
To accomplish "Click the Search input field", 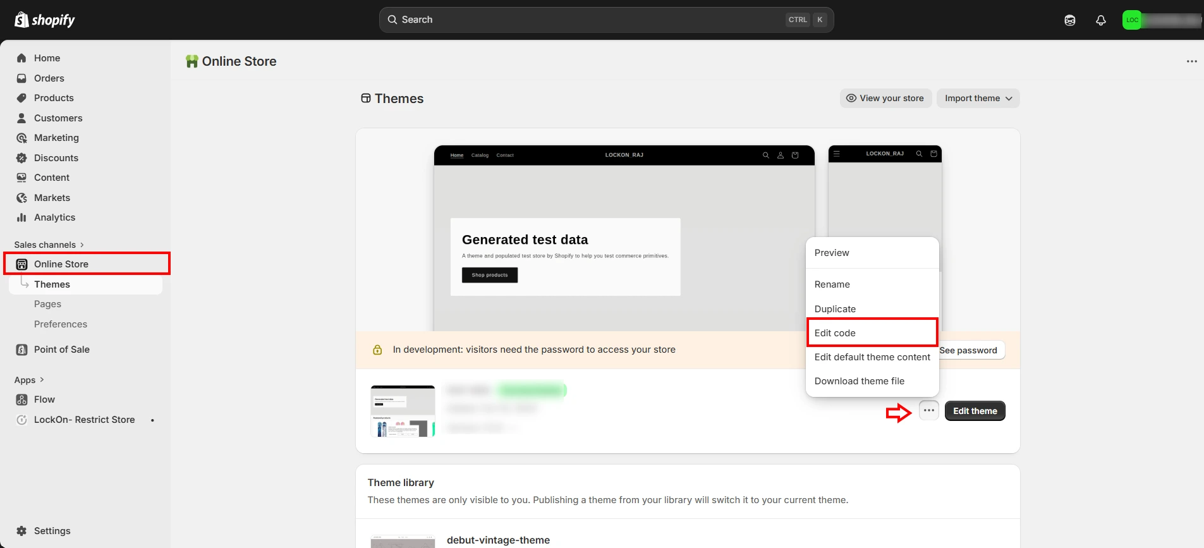I will point(606,20).
